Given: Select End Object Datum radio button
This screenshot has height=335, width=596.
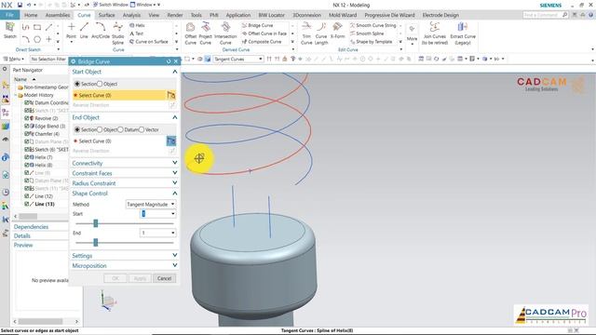Looking at the screenshot, I should (x=120, y=129).
